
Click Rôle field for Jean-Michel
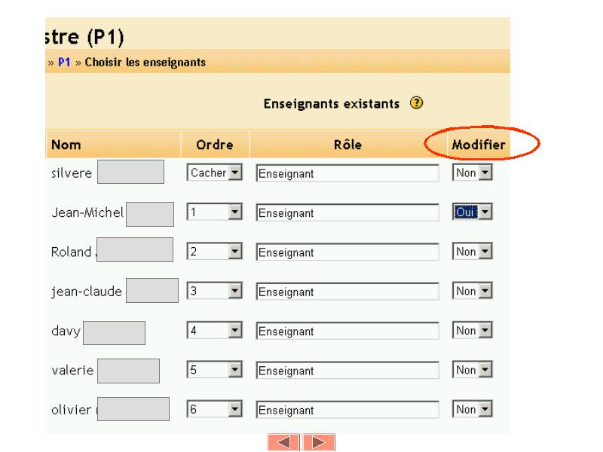tap(347, 213)
